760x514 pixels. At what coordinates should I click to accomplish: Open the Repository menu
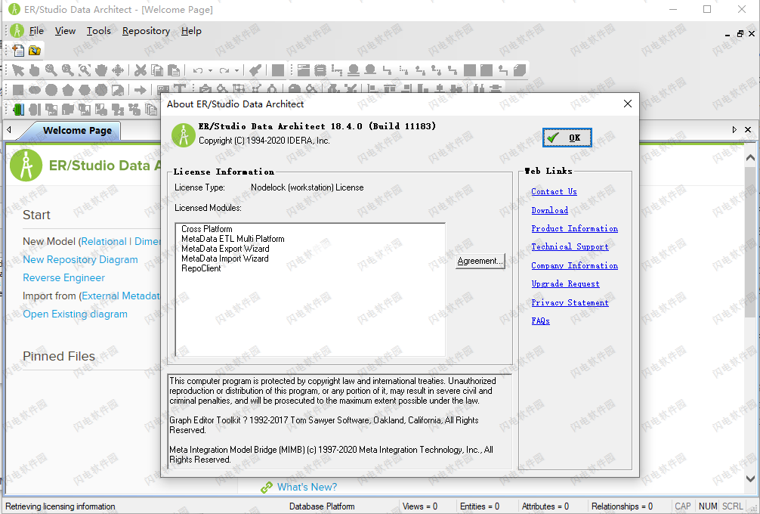tap(146, 31)
